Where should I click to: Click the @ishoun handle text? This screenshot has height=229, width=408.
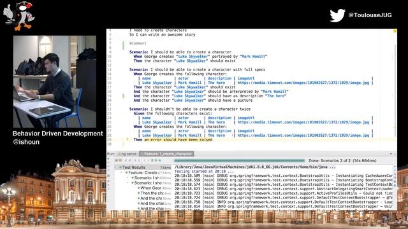click(x=26, y=142)
